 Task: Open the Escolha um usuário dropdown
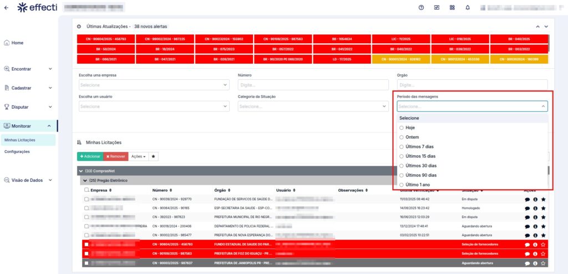point(154,106)
